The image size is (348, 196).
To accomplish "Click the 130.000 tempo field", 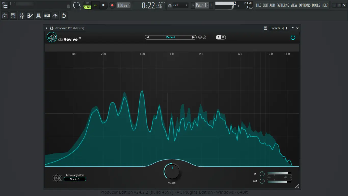I will 124,5.
